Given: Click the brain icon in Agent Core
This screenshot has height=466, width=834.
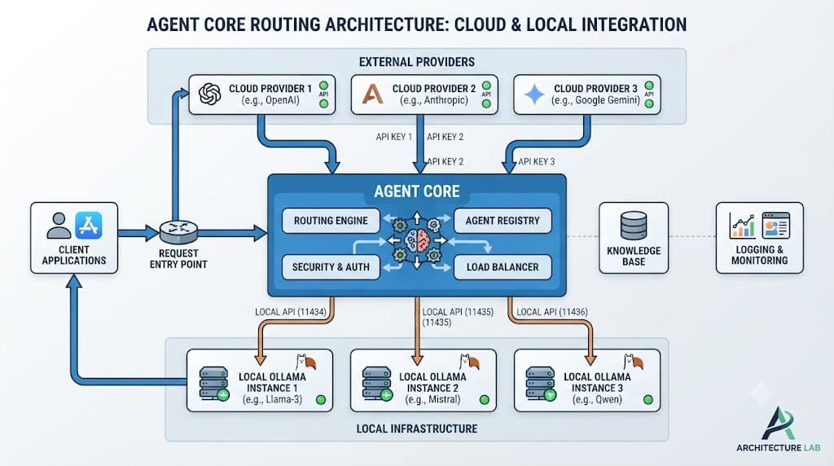Looking at the screenshot, I should click(417, 240).
